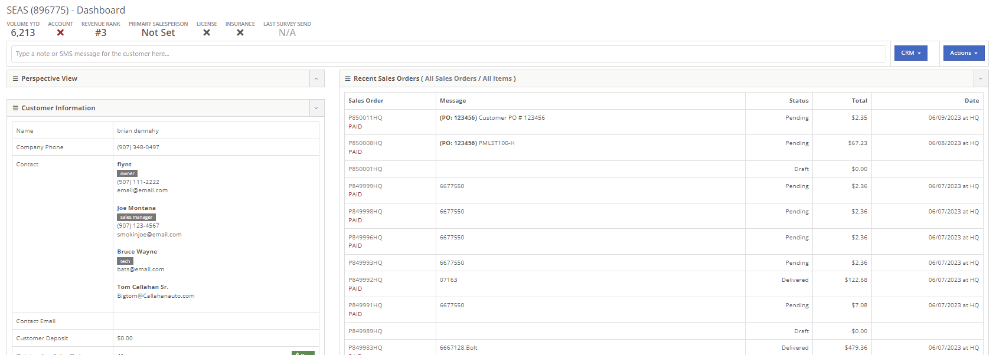
Task: Click customer name brian dennehy
Action: coord(138,131)
